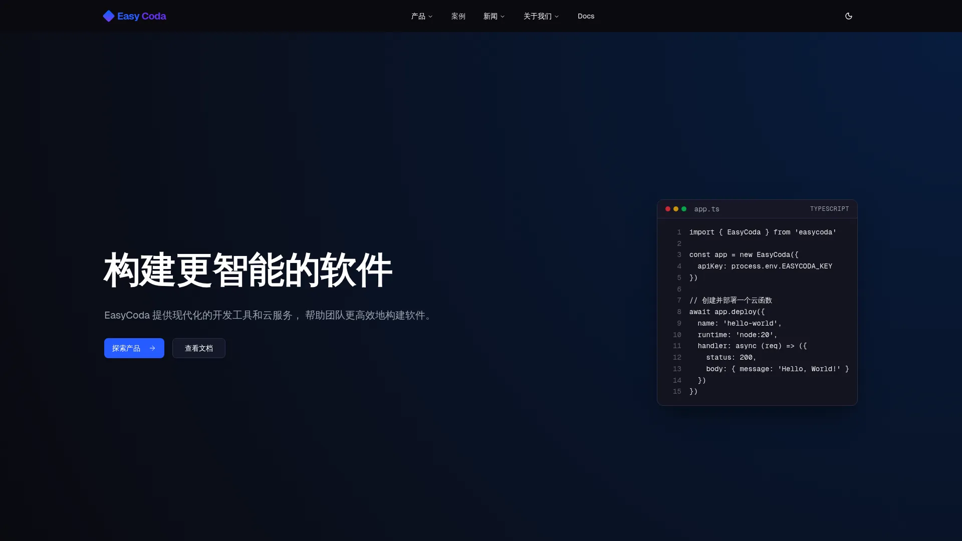Click the comment line 创建并部署一个云函数

point(731,301)
